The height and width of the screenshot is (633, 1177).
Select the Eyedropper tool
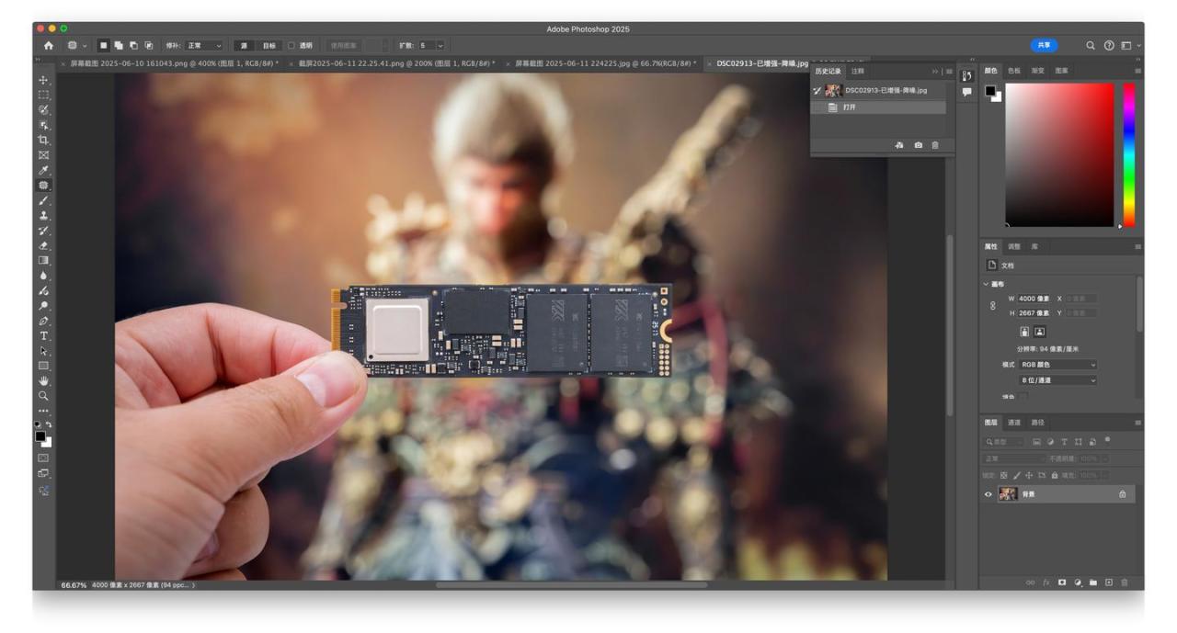coord(43,170)
